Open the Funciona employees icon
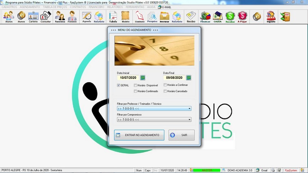Viewport: 308px width, 173px height. point(60,17)
